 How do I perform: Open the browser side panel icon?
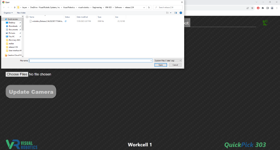[x=267, y=8]
